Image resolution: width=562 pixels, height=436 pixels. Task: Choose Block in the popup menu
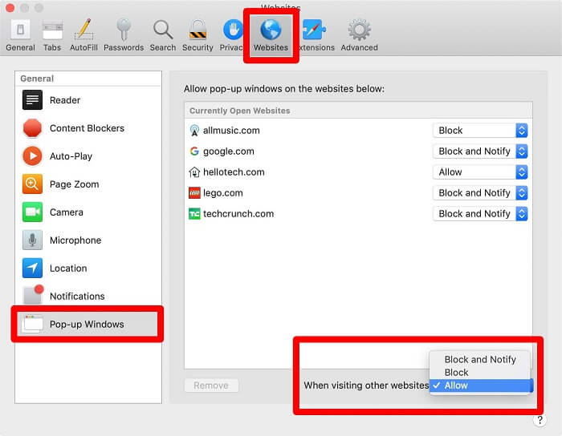pyautogui.click(x=480, y=373)
